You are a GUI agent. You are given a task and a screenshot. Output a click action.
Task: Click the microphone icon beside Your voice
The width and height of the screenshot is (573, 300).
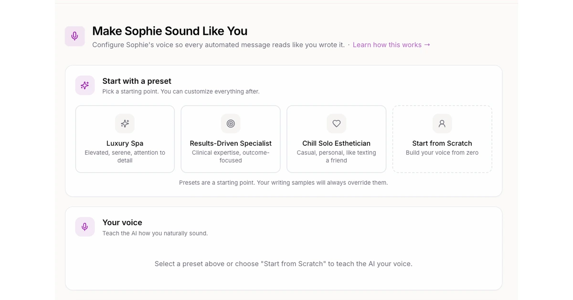click(x=85, y=227)
